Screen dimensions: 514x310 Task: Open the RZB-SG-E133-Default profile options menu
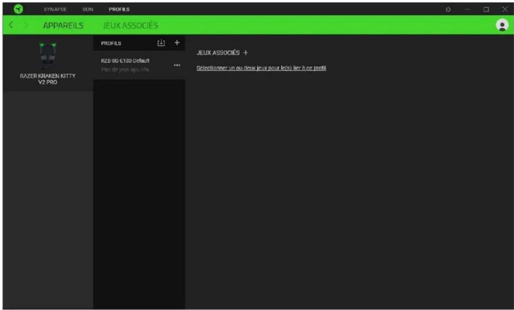coord(176,65)
